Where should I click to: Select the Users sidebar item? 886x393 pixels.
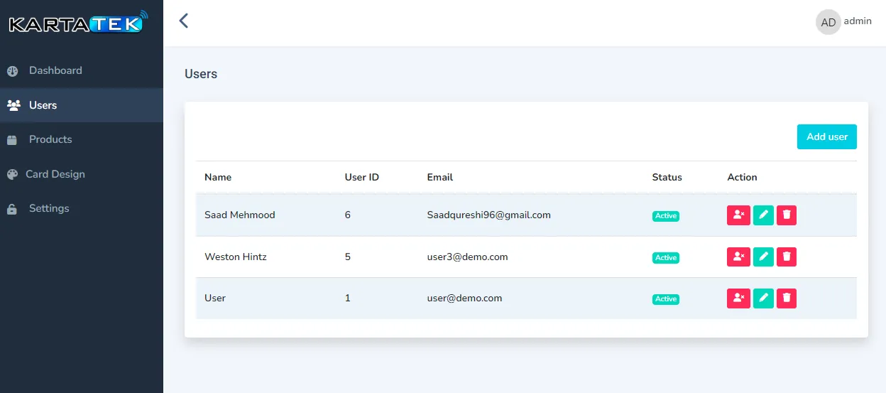point(43,105)
